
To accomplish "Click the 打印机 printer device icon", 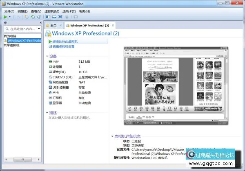I will coord(50,98).
